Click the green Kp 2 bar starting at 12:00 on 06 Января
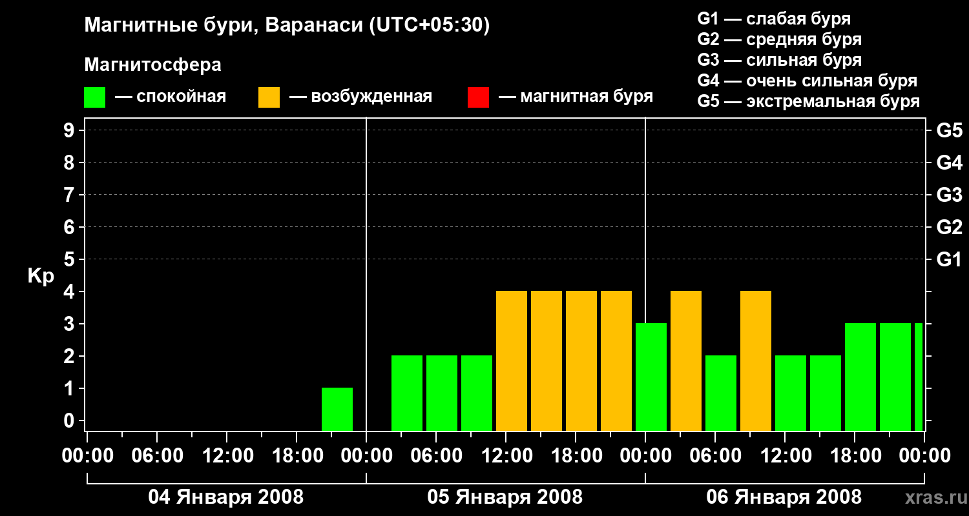This screenshot has width=969, height=516. point(791,393)
